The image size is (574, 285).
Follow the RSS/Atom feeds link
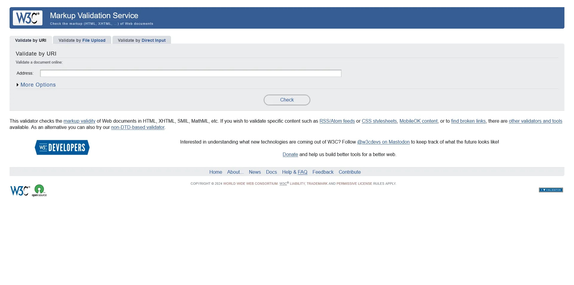[337, 121]
